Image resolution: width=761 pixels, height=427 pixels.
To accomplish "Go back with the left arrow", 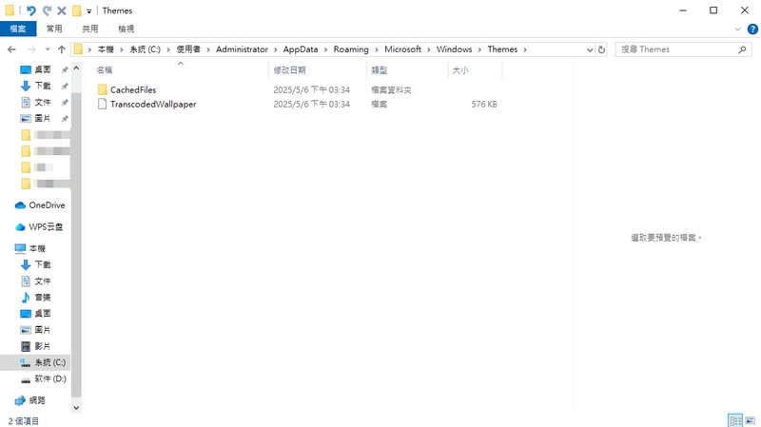I will 11,49.
